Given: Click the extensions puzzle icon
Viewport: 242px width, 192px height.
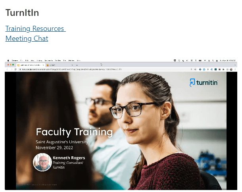Looking at the screenshot, I should [223, 69].
